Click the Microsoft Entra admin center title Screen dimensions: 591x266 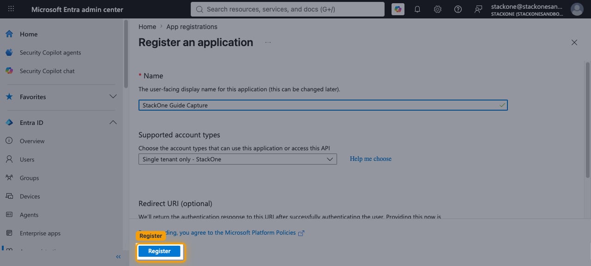77,9
